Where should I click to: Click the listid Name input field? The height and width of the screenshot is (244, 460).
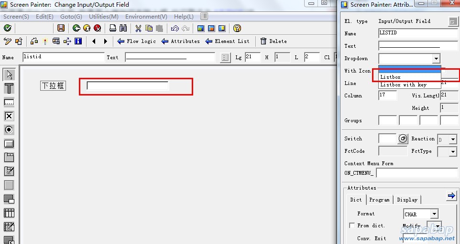click(63, 57)
